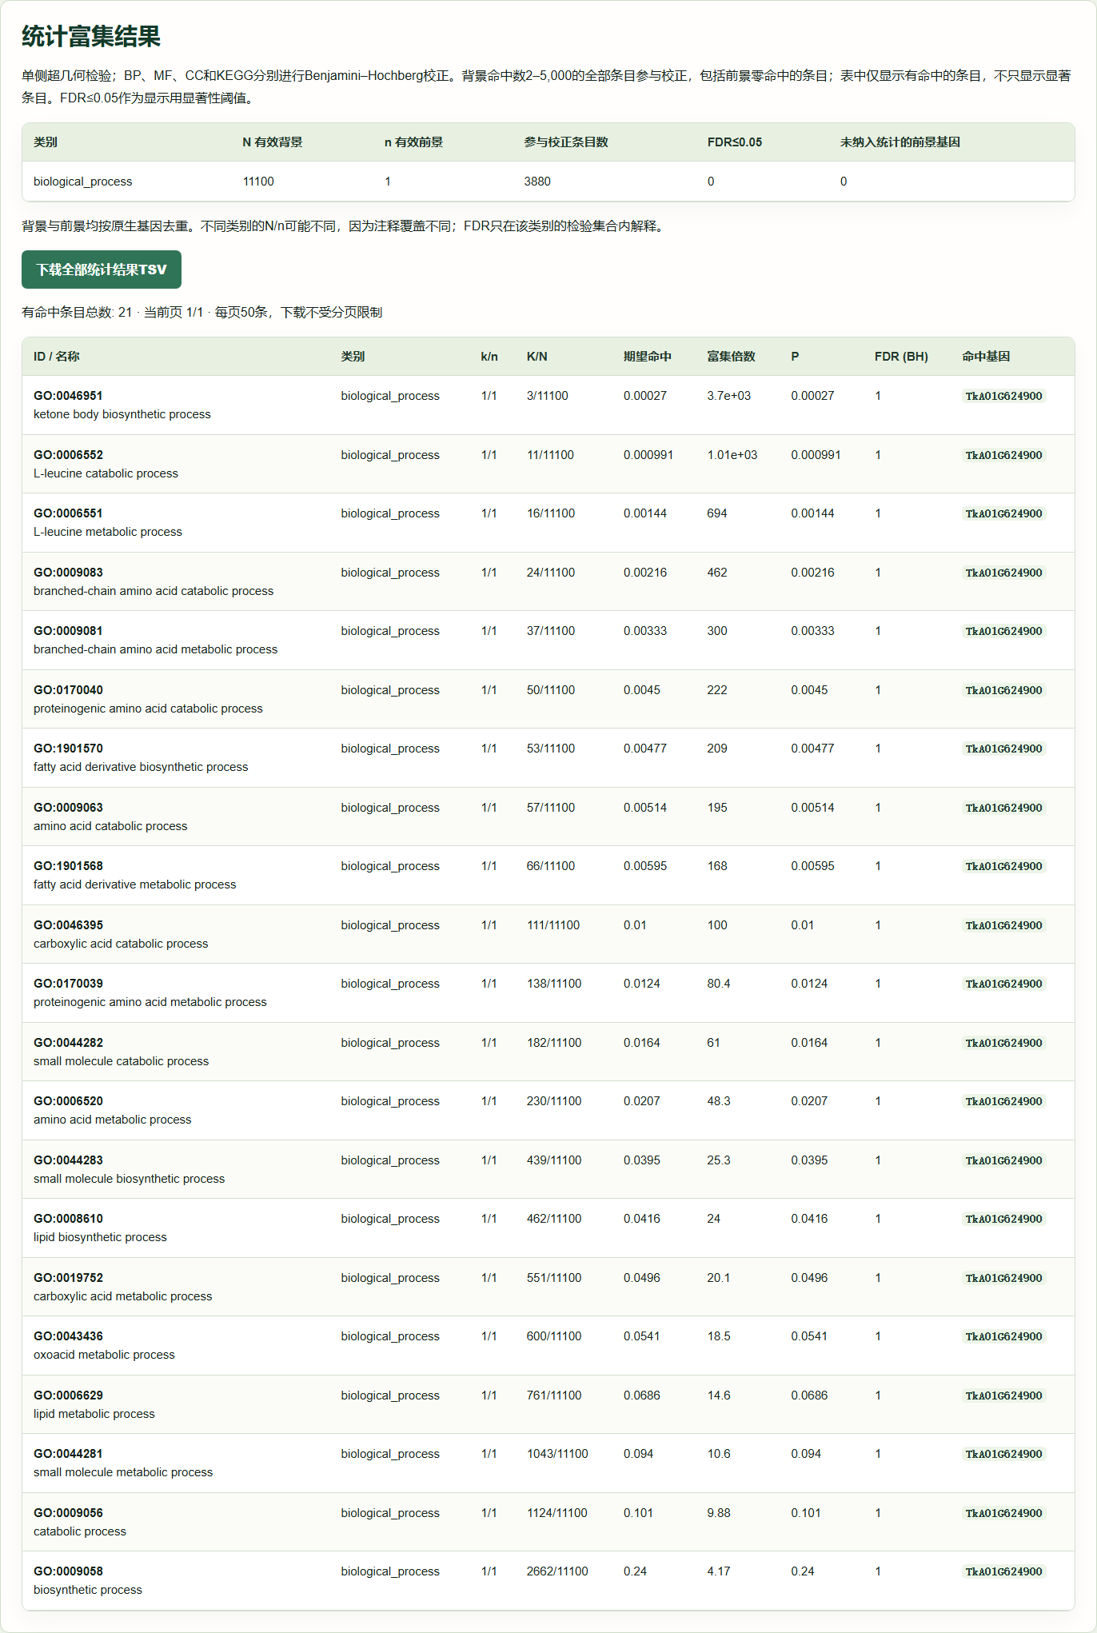This screenshot has height=1633, width=1097.
Task: Click gene tag in GO:0019752 row
Action: pyautogui.click(x=1003, y=1278)
